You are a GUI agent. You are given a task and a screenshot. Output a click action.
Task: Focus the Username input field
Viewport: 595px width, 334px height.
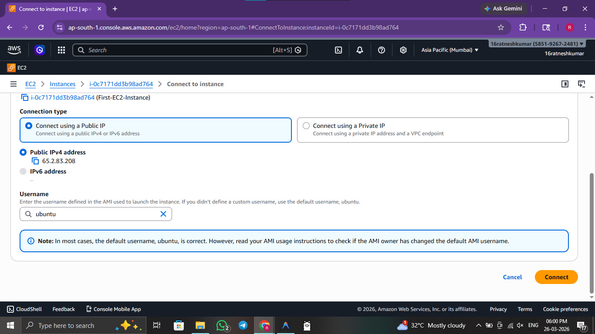click(96, 214)
